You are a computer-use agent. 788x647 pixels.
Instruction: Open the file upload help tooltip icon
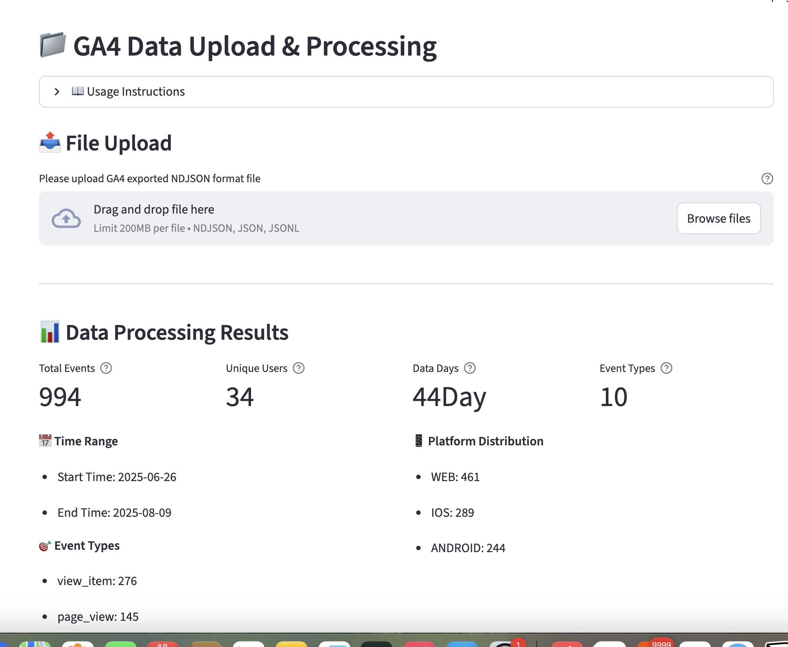coord(767,179)
